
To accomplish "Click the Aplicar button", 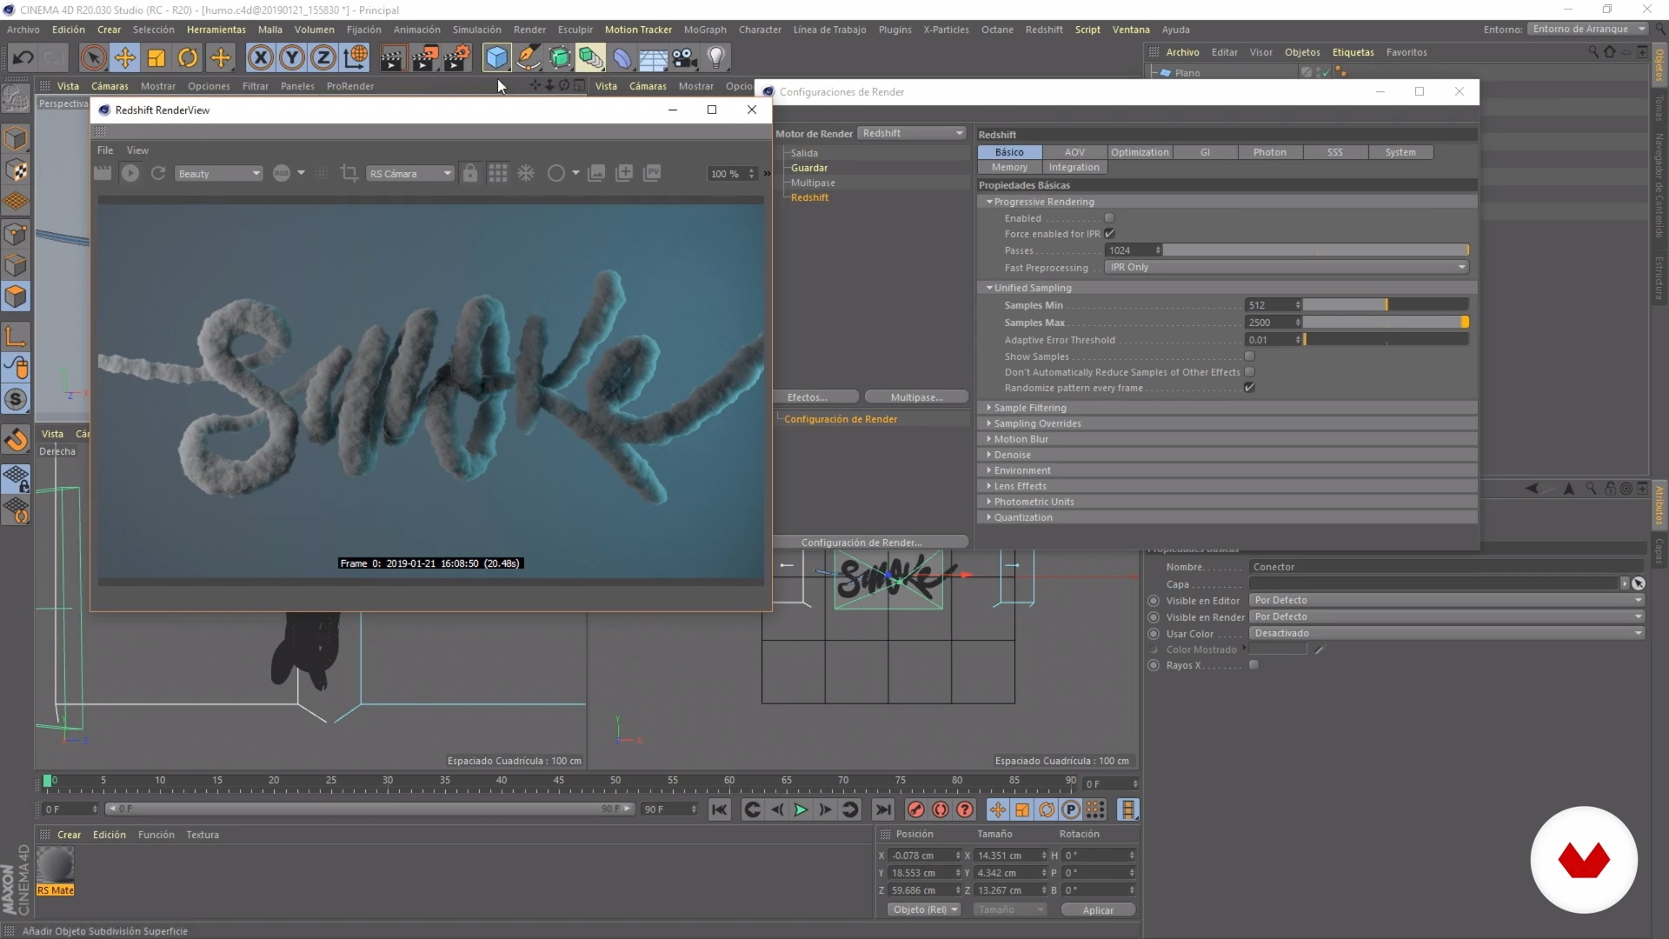I will (x=1098, y=910).
